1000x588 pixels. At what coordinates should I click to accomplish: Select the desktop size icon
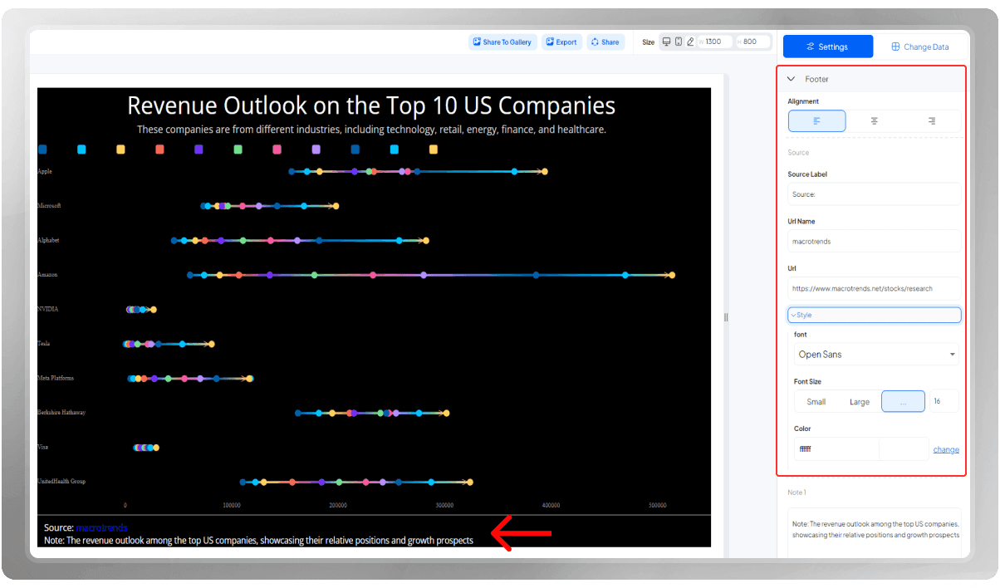666,42
